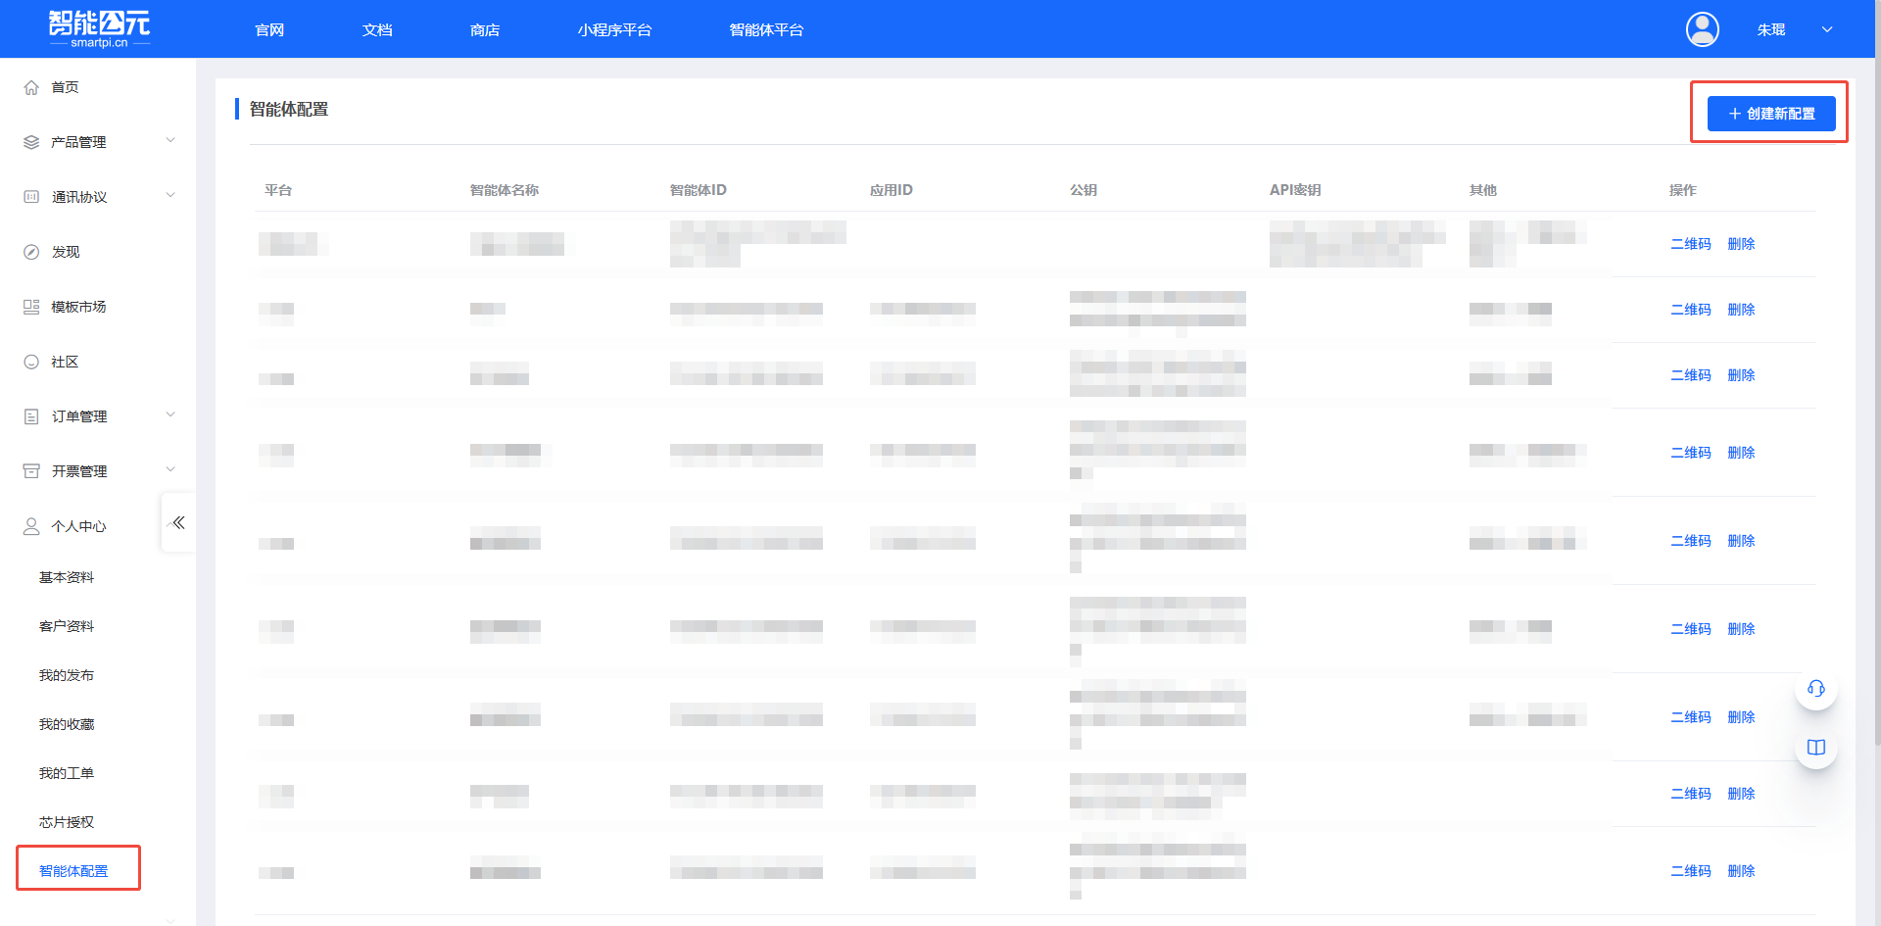Image resolution: width=1881 pixels, height=926 pixels.
Task: Click the 智能公元 smartpi.cn logo
Action: pyautogui.click(x=99, y=28)
